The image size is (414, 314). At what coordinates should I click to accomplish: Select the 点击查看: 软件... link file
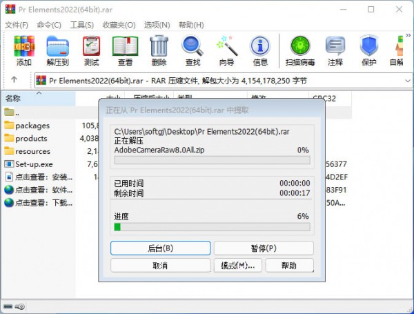39,190
